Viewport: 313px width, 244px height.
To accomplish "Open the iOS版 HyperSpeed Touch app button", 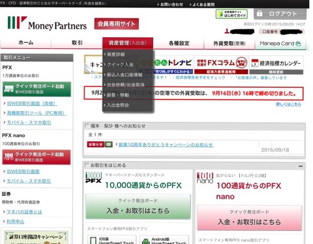I will [x=112, y=239].
